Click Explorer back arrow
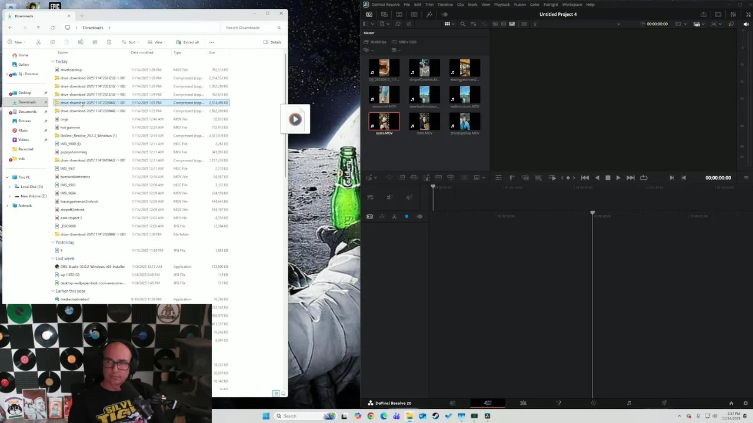 [x=10, y=28]
